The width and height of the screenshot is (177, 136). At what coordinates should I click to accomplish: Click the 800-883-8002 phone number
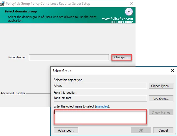(122, 22)
